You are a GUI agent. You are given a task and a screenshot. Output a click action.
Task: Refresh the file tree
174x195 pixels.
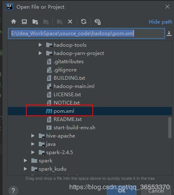(x=84, y=21)
